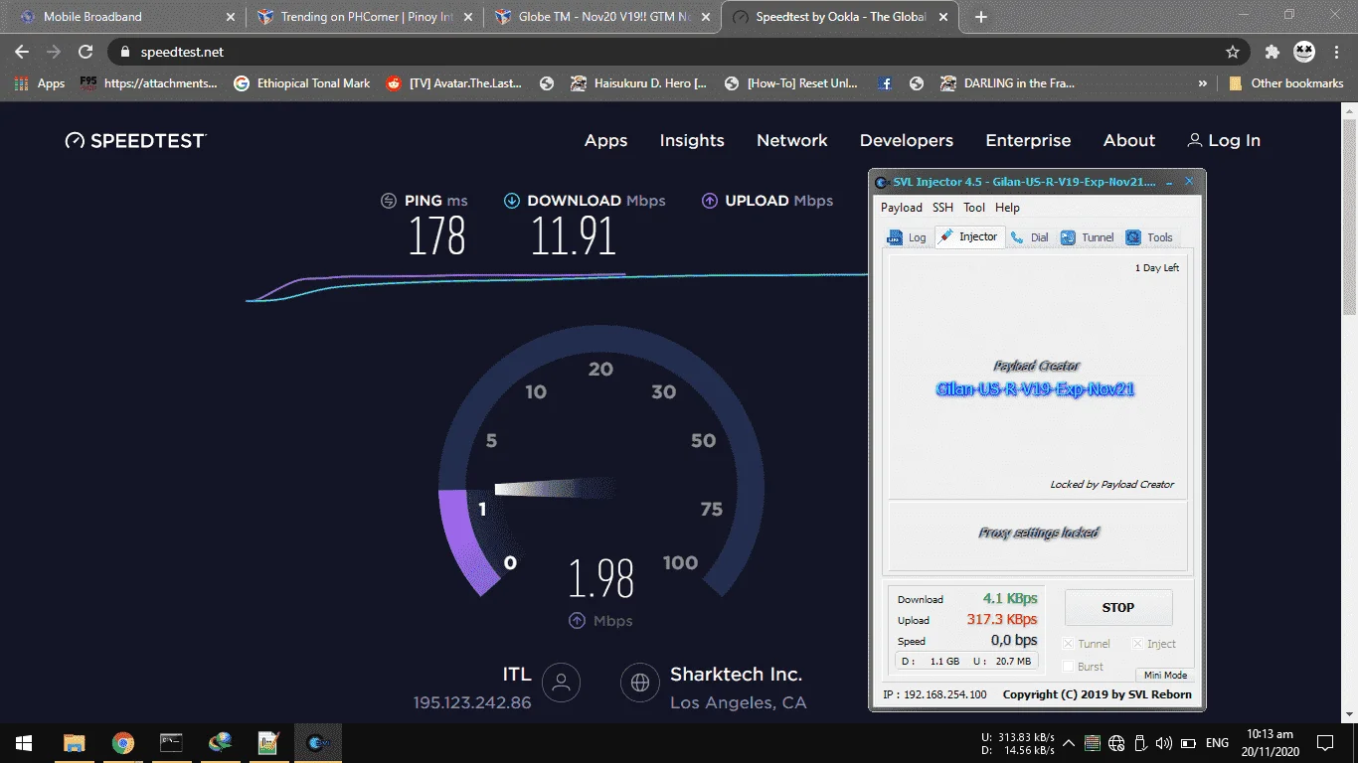Open File Explorer from the taskbar
This screenshot has height=763, width=1358.
pyautogui.click(x=75, y=743)
